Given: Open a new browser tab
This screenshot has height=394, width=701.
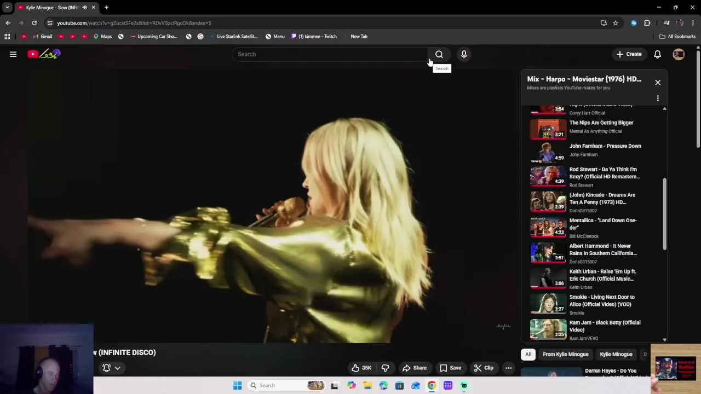Looking at the screenshot, I should (x=106, y=8).
